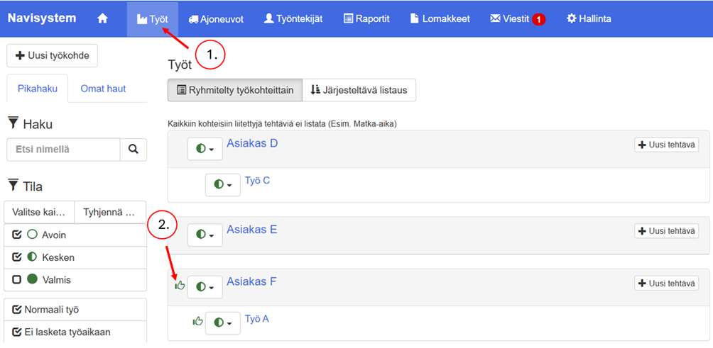
Task: Switch to Omat haut tab
Action: pyautogui.click(x=103, y=89)
